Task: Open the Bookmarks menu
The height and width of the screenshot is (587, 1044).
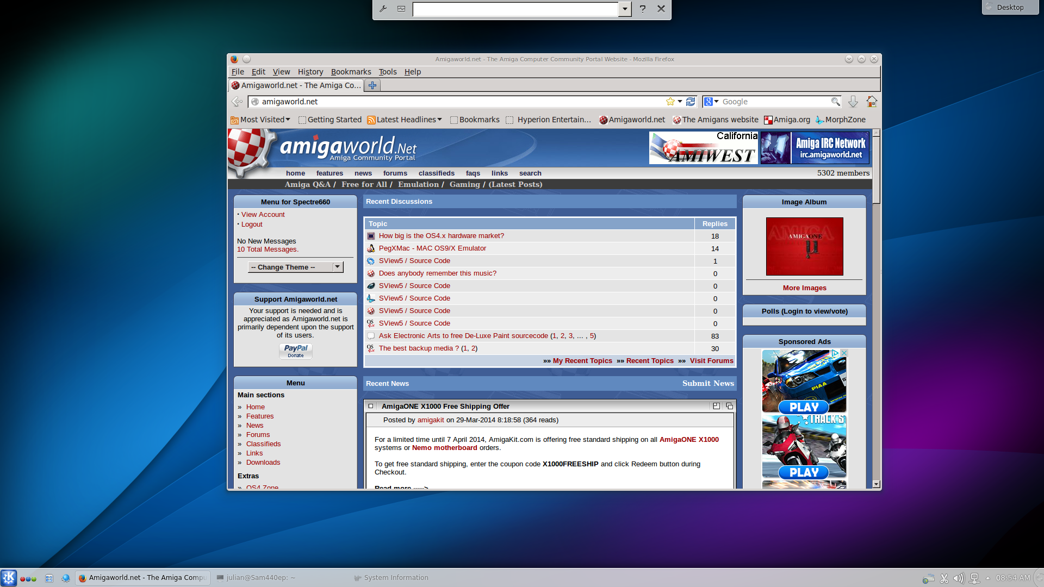Action: (x=351, y=72)
